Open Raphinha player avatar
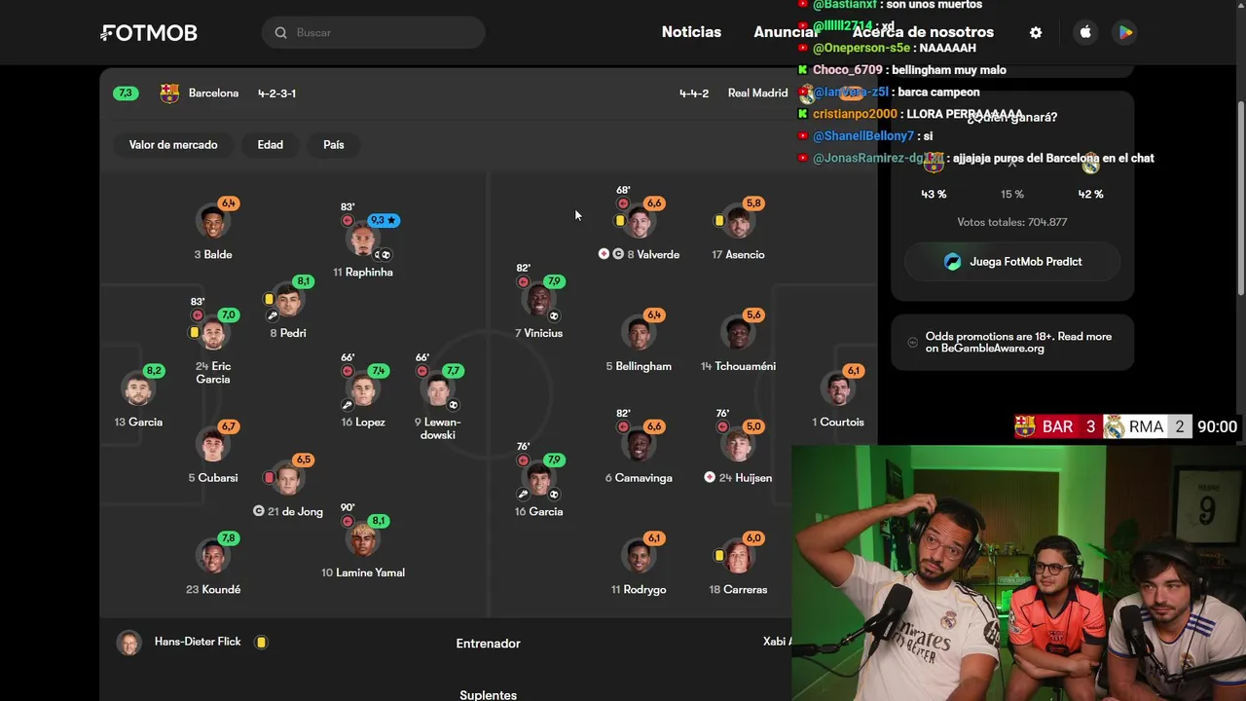The image size is (1246, 701). pyautogui.click(x=362, y=240)
